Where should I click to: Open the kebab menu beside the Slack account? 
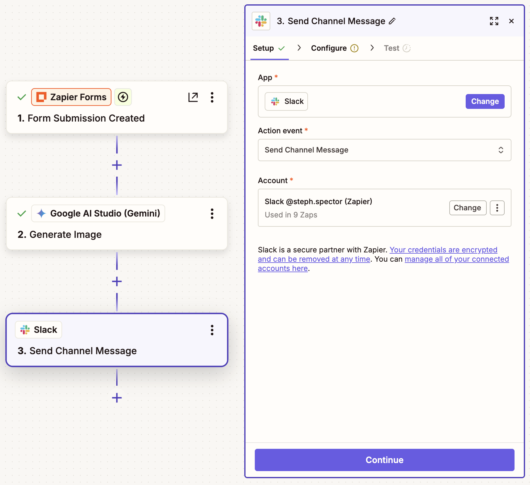(x=497, y=208)
